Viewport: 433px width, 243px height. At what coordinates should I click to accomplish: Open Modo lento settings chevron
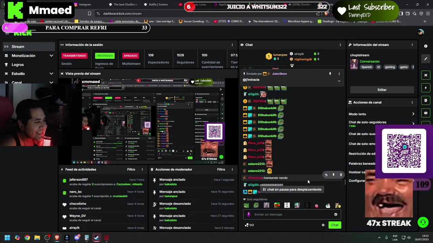pyautogui.click(x=413, y=114)
